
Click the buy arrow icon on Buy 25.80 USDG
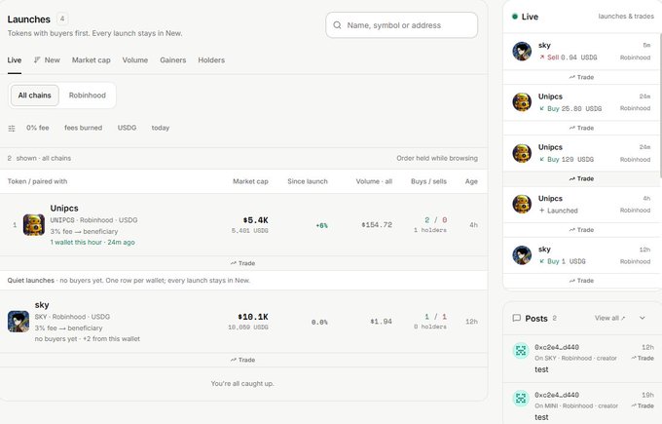coord(541,108)
